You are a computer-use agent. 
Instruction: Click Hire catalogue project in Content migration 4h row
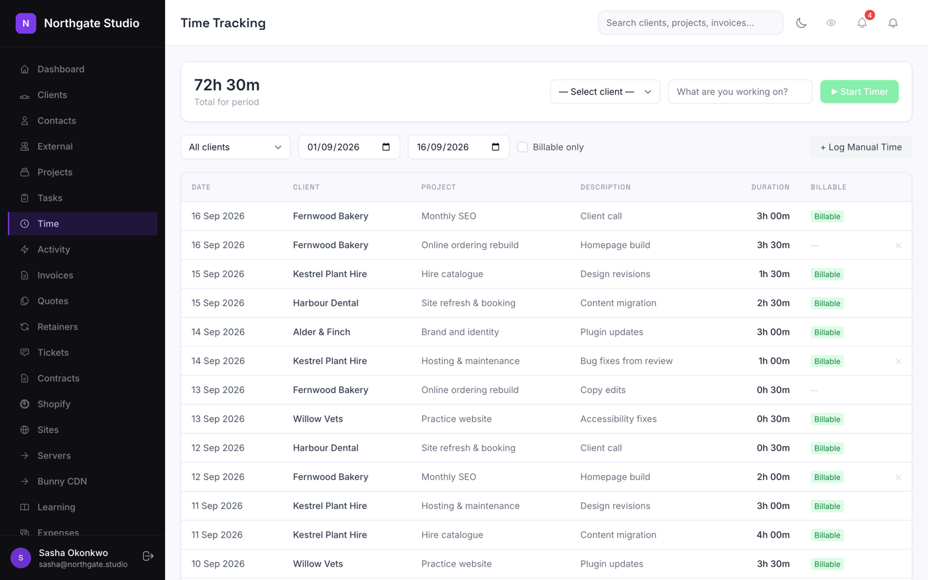(x=452, y=535)
